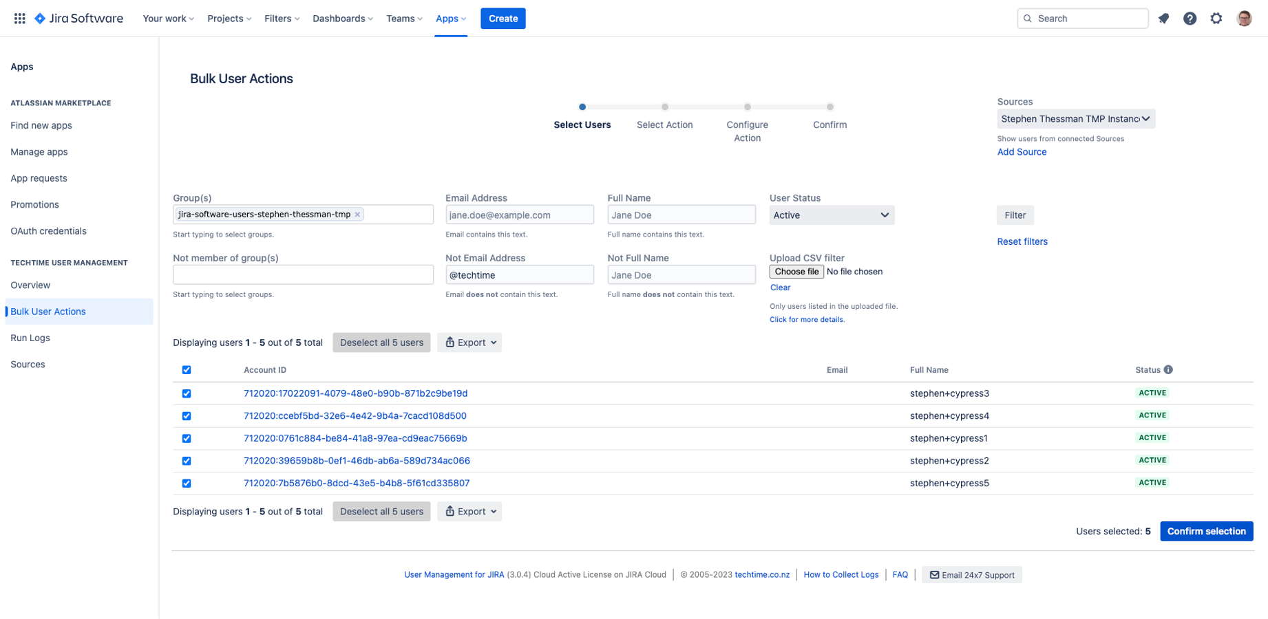Open the settings gear icon
This screenshot has width=1268, height=619.
pos(1216,19)
